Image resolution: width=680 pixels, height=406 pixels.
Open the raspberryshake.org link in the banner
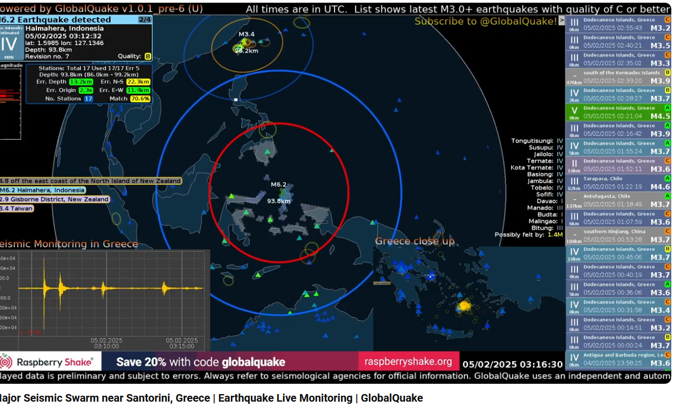[x=408, y=362]
